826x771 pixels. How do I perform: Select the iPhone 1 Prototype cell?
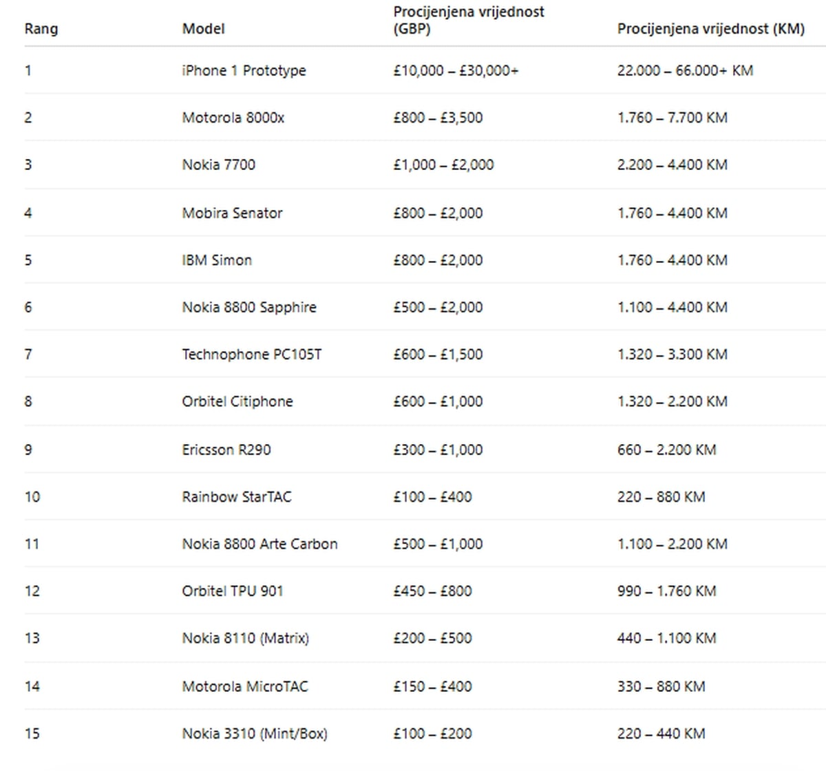coord(244,70)
